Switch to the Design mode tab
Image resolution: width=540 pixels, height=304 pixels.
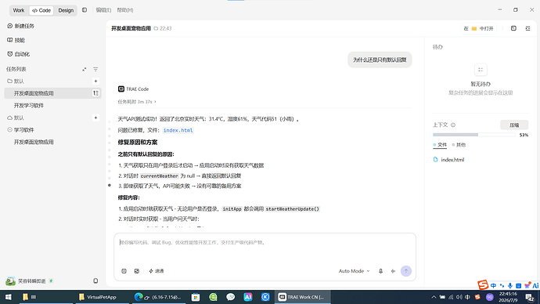click(66, 10)
